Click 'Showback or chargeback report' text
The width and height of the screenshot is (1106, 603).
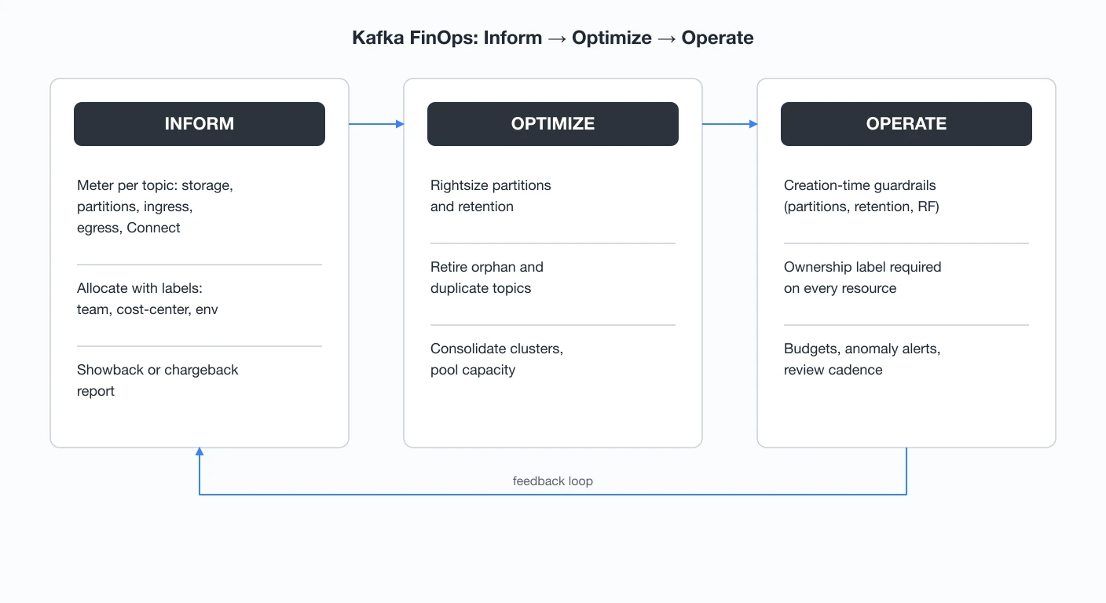tap(158, 380)
